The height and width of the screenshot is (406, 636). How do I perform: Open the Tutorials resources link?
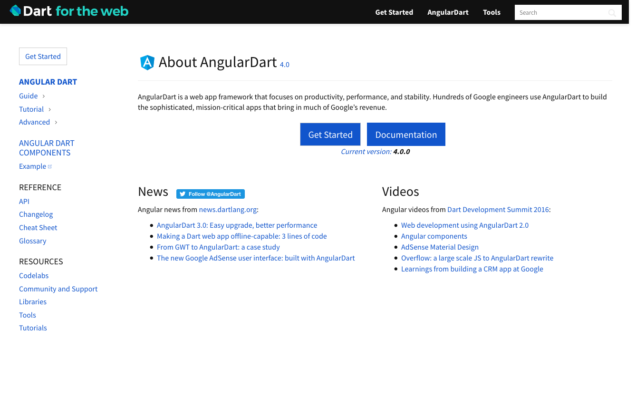coord(33,328)
